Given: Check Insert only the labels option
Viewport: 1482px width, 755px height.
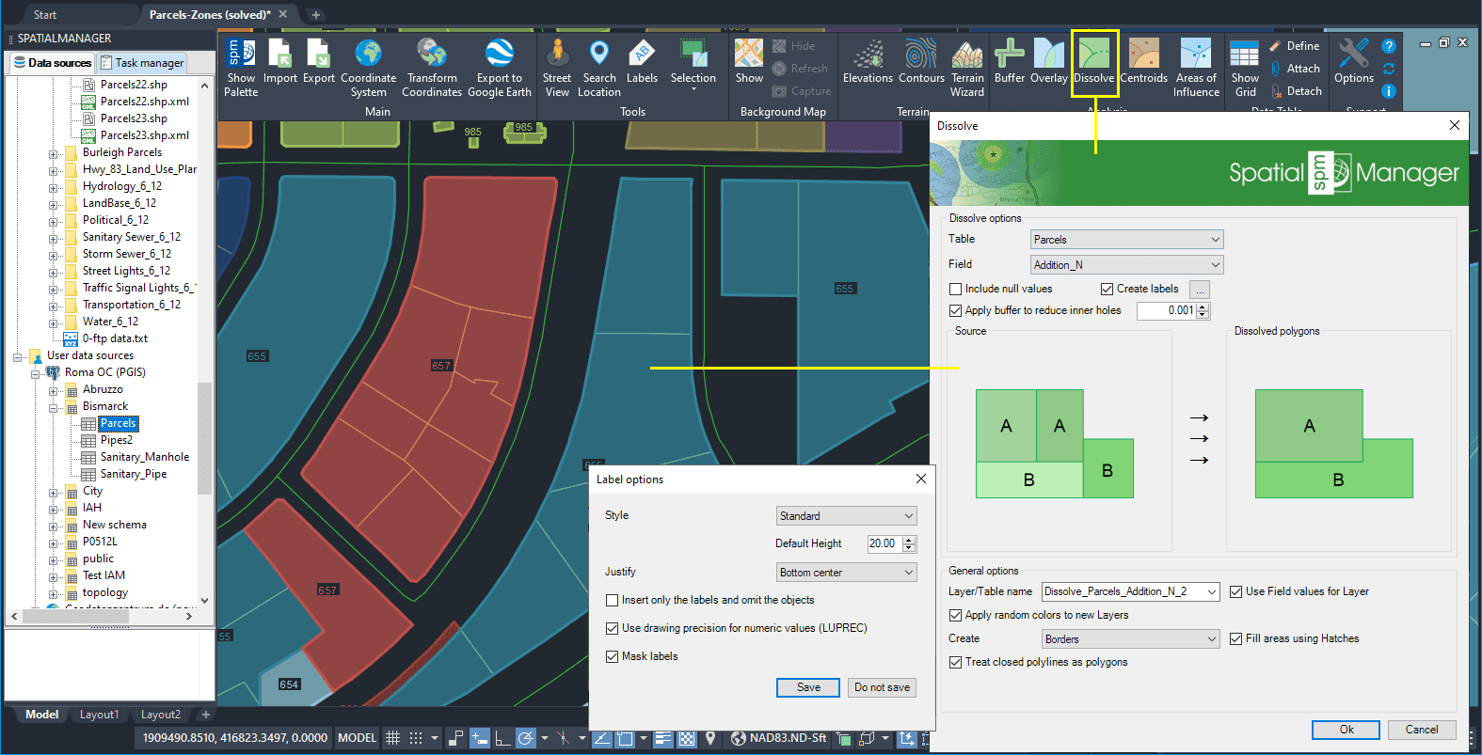Looking at the screenshot, I should pyautogui.click(x=613, y=600).
